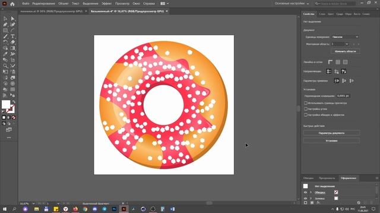Click 'Установки' quick action button

331,141
